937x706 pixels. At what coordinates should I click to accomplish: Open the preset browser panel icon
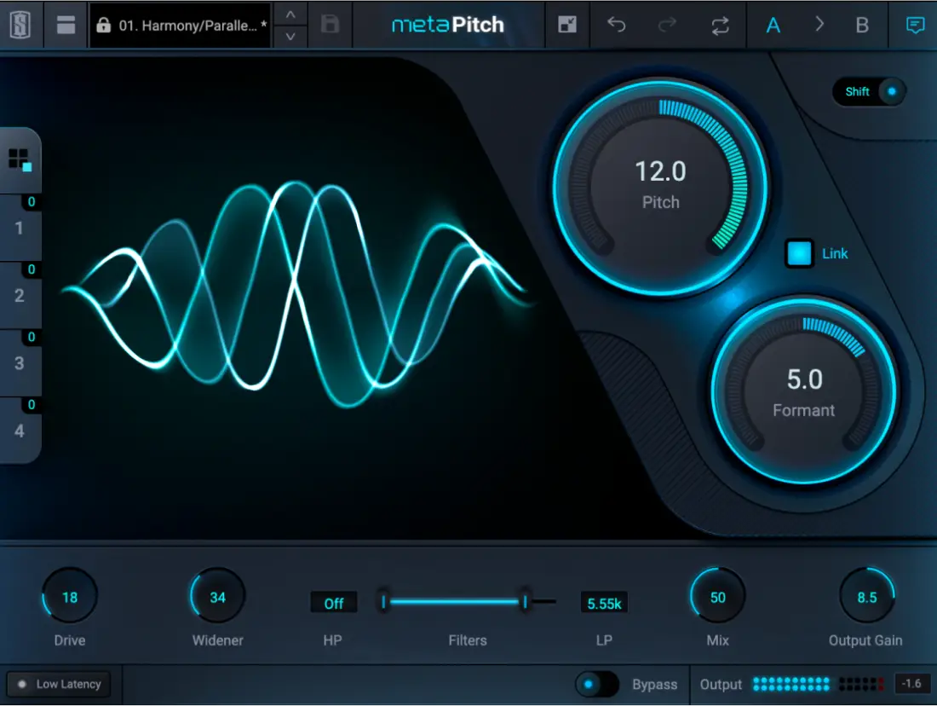[66, 25]
